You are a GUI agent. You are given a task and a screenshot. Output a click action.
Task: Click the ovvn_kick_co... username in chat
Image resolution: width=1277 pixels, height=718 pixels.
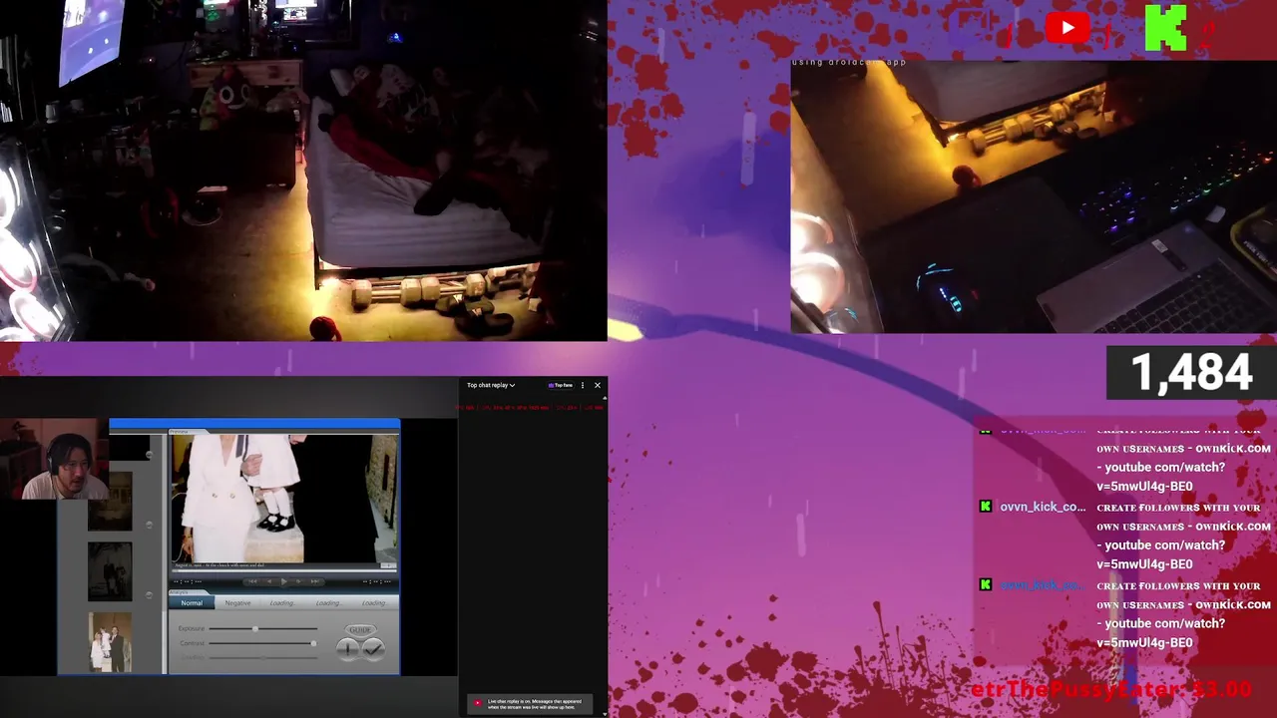pos(1043,507)
